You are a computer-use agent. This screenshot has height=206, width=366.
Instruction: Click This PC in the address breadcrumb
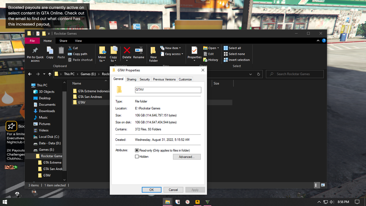[69, 74]
